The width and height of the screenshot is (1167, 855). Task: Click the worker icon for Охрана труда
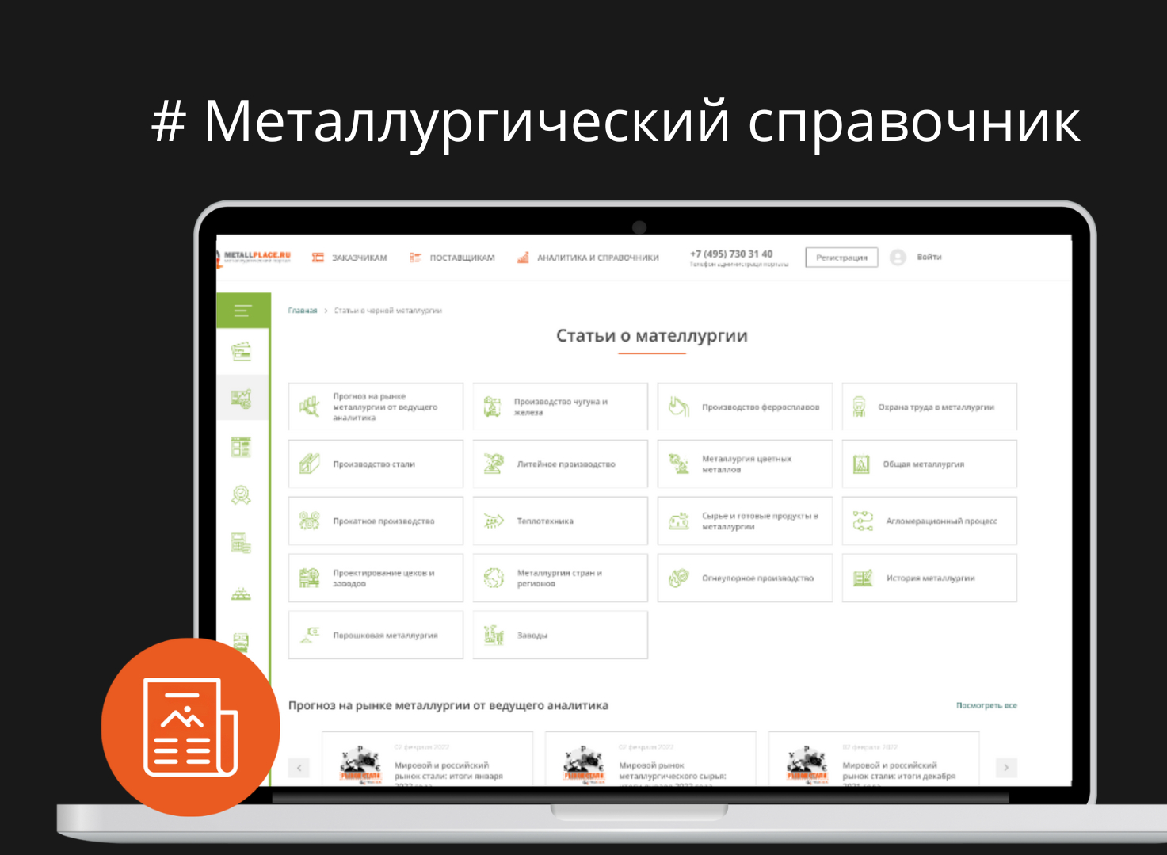click(x=859, y=407)
